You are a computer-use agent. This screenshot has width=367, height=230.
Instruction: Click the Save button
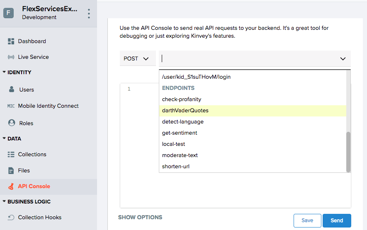tap(307, 220)
